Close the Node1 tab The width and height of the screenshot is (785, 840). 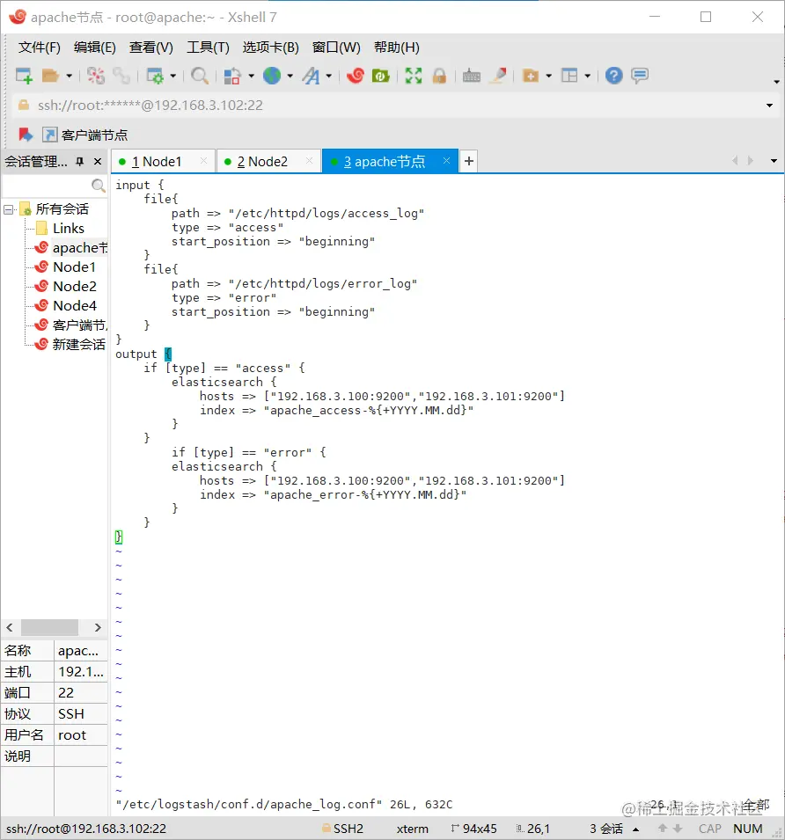(203, 161)
